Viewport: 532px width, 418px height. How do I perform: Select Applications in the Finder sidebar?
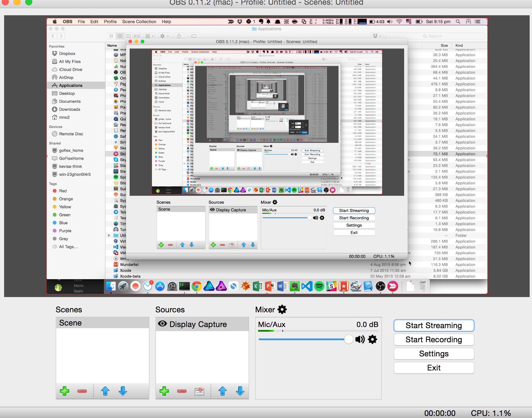pyautogui.click(x=76, y=85)
